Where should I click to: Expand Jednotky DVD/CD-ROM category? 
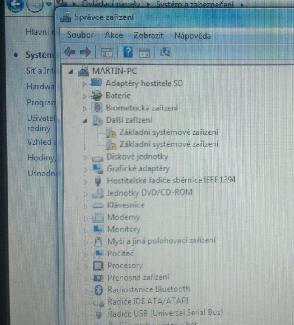coord(85,194)
